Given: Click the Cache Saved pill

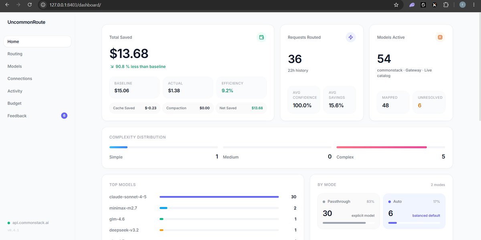Looking at the screenshot, I should click(x=135, y=108).
